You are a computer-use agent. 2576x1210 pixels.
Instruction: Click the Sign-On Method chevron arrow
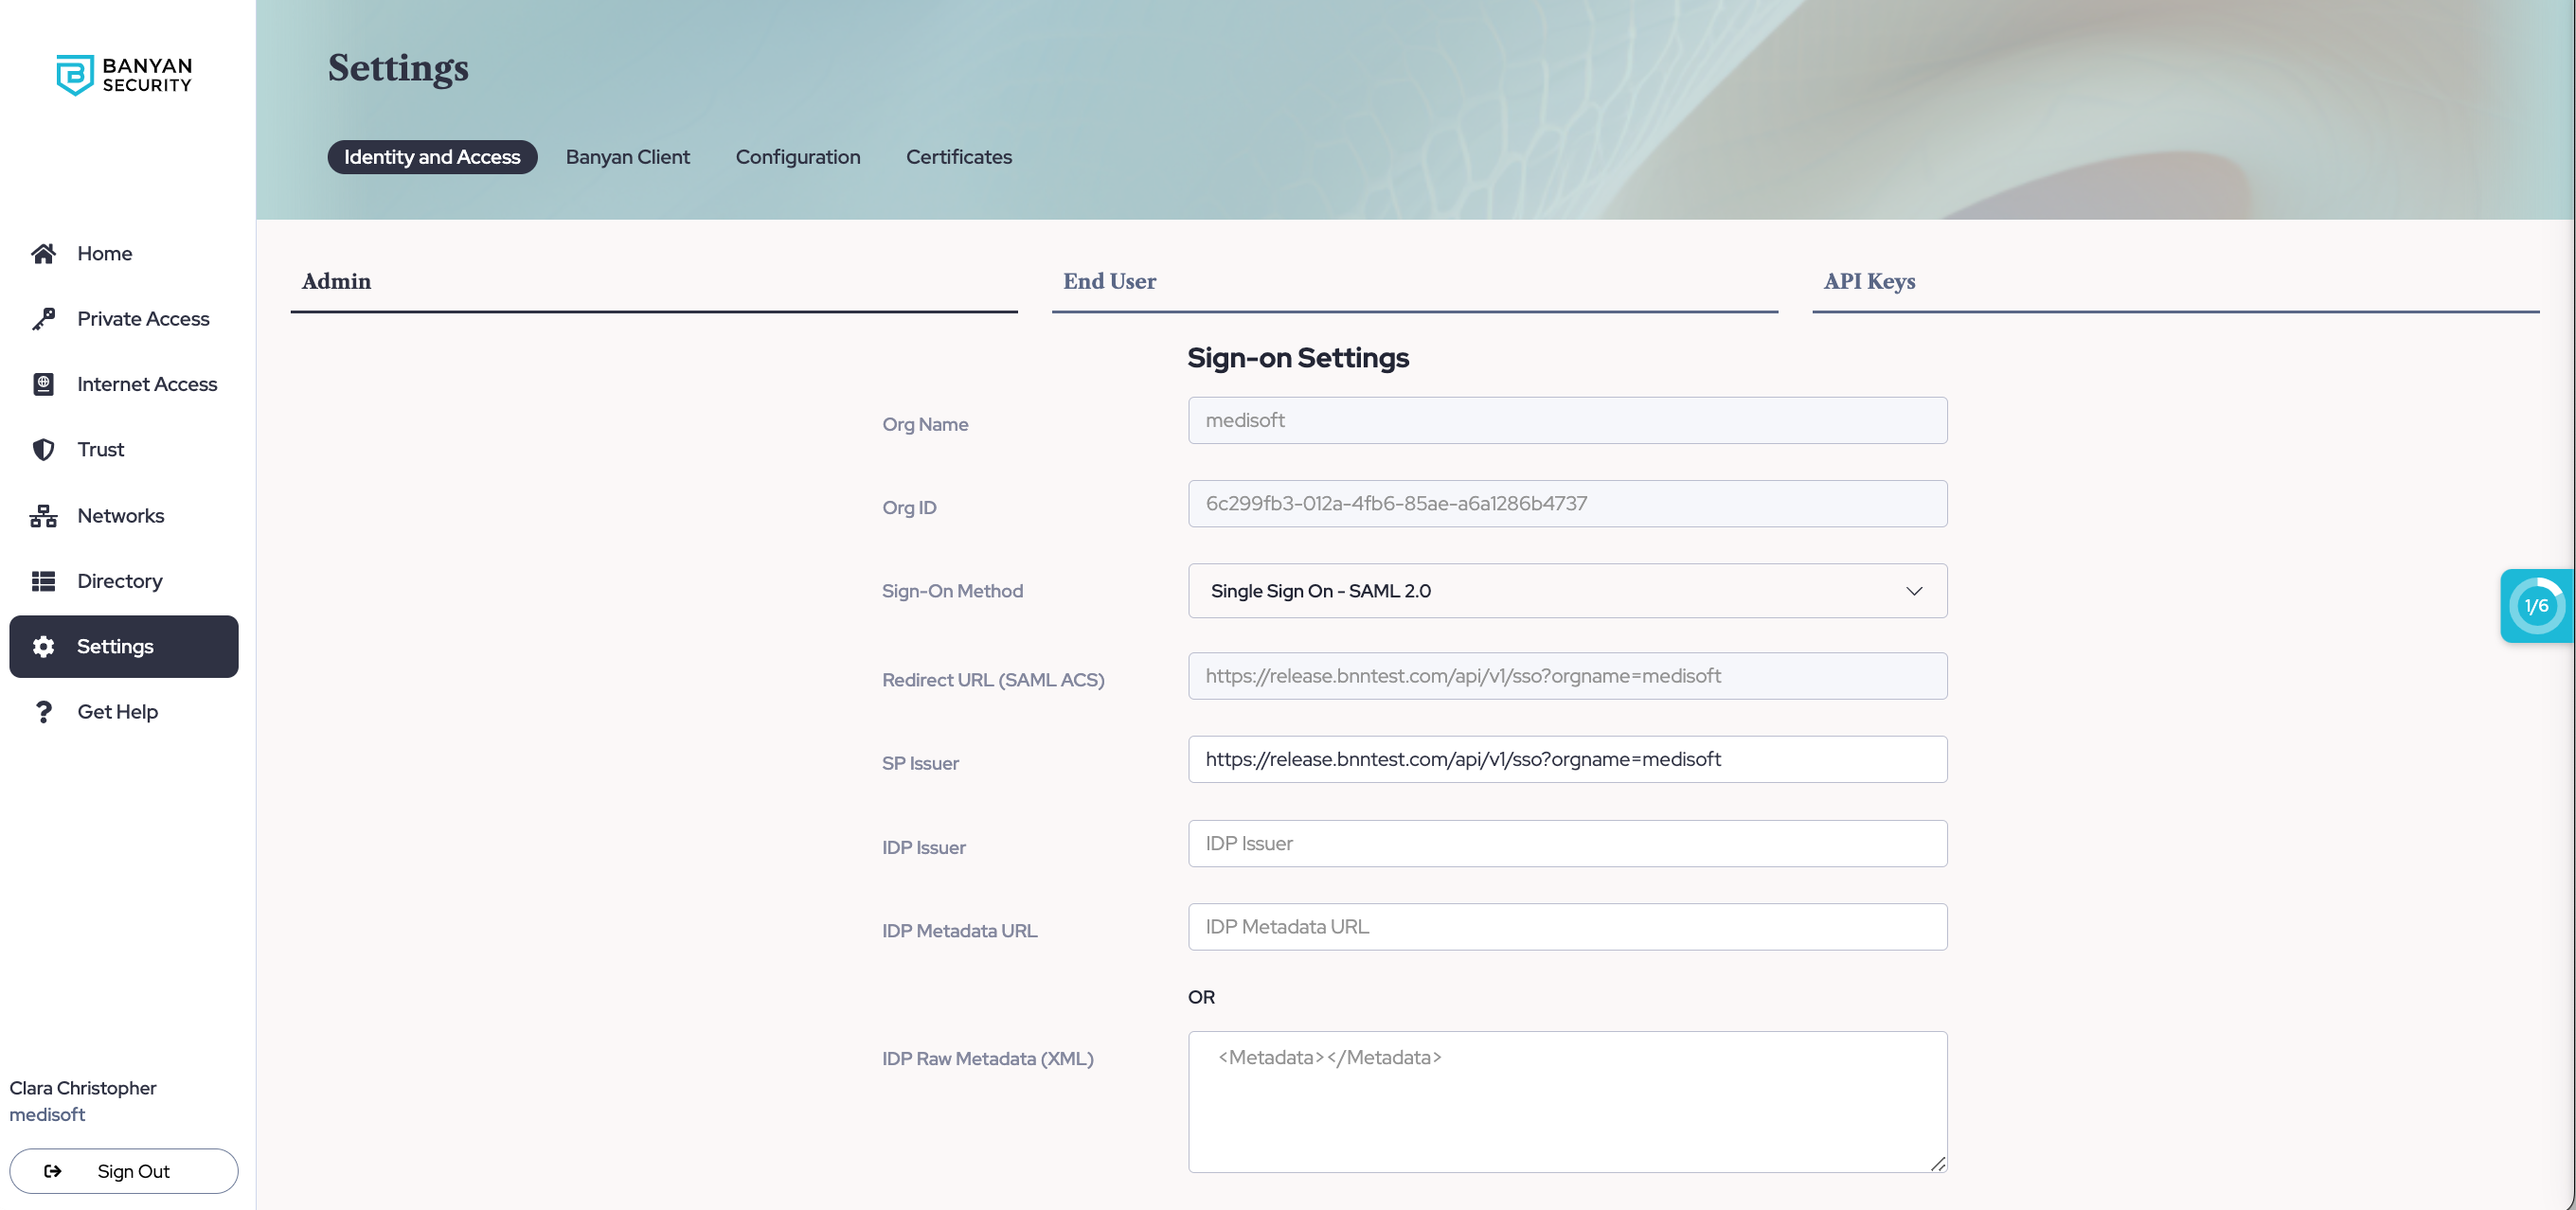(x=1914, y=591)
